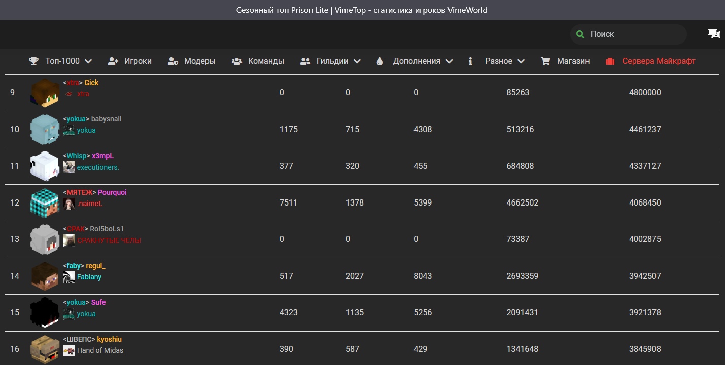Open the Игроки menu item
The width and height of the screenshot is (725, 365).
pos(137,61)
